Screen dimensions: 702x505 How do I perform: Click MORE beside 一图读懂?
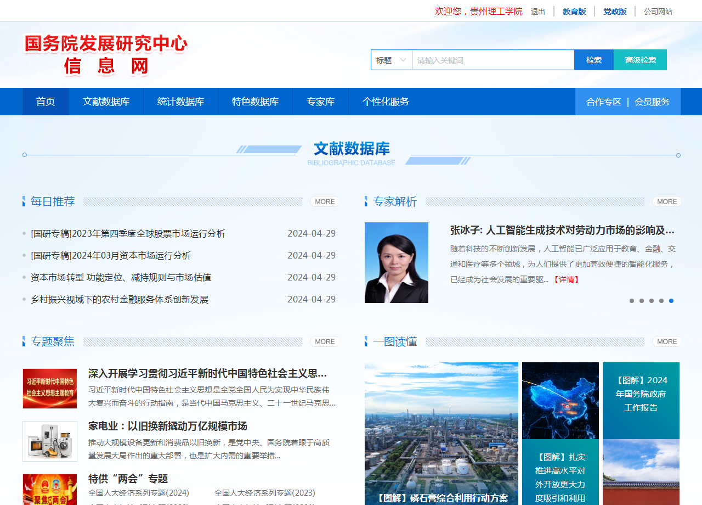click(667, 341)
